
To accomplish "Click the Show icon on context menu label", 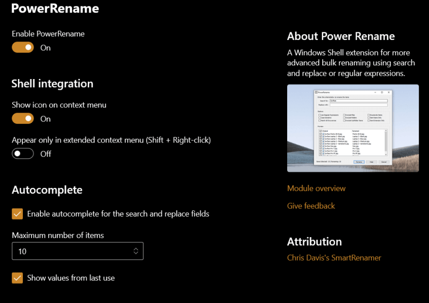I will click(x=59, y=105).
